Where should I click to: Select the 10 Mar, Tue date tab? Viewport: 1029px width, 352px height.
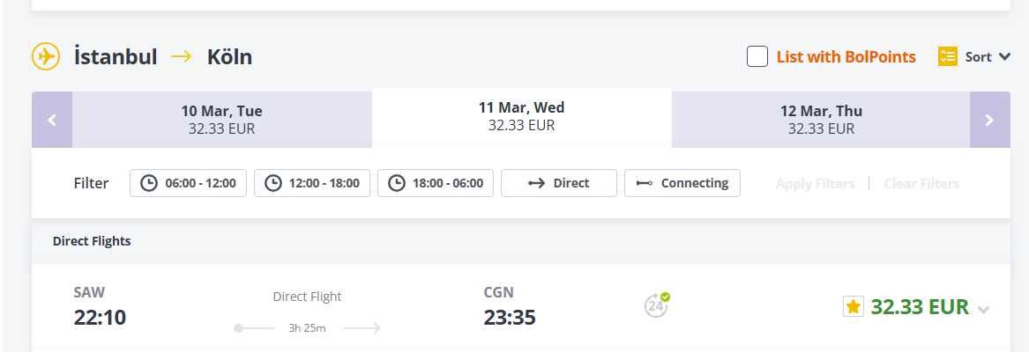(x=222, y=120)
